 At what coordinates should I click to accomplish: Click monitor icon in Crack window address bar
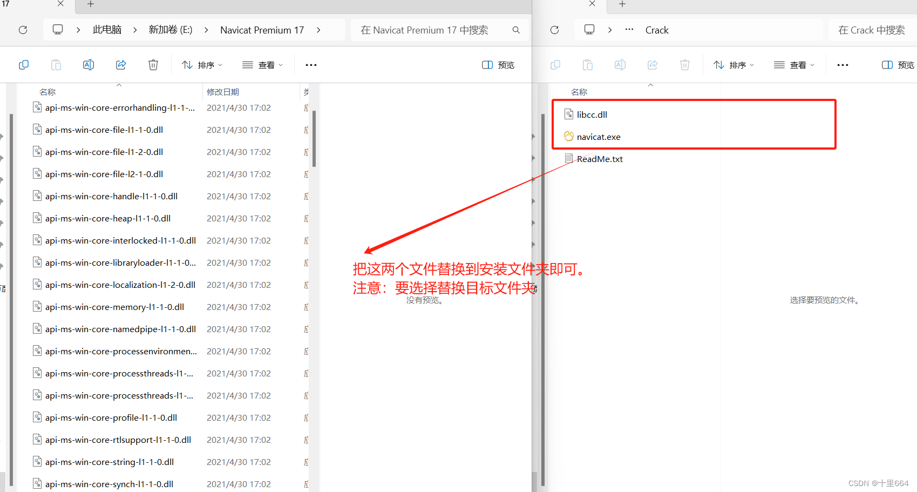[x=589, y=29]
